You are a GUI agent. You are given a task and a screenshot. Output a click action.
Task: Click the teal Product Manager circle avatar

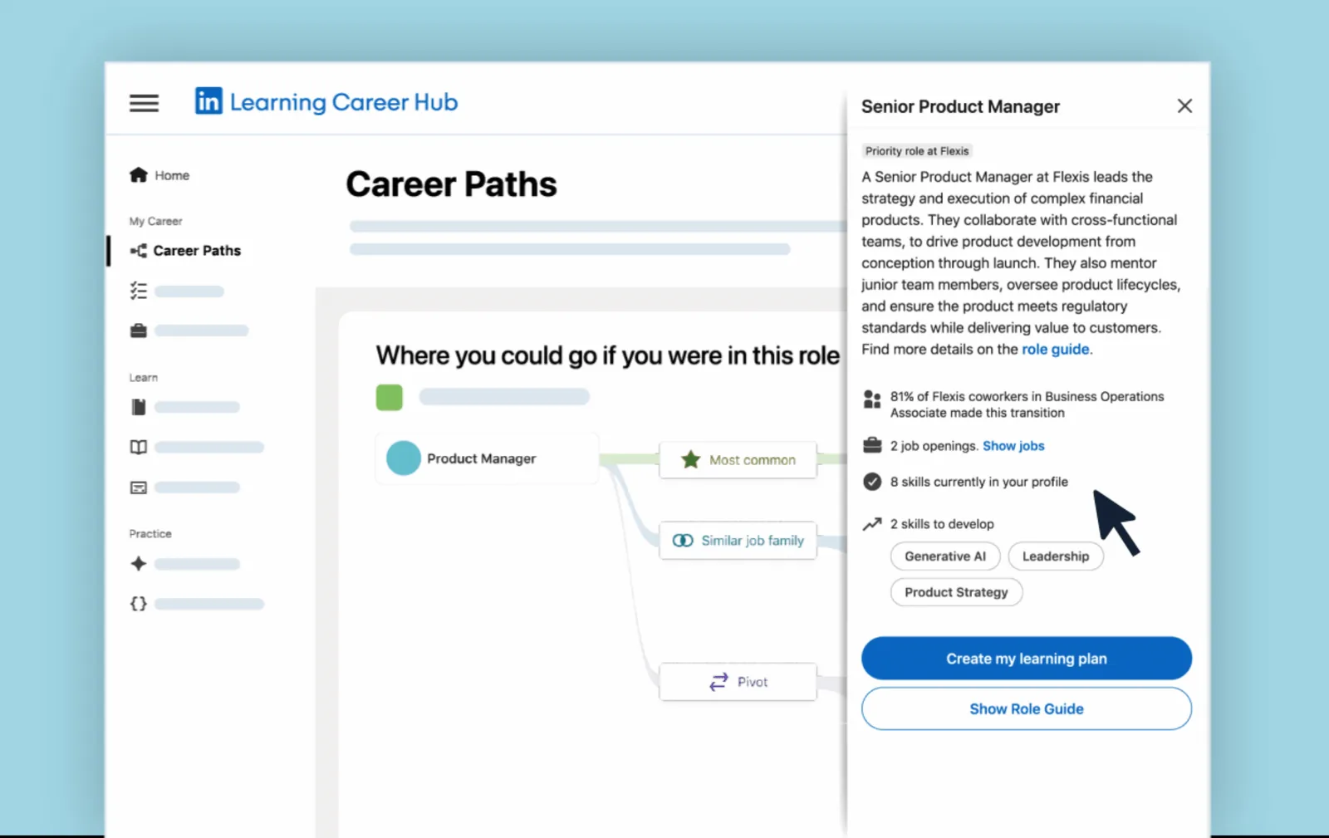click(x=404, y=458)
